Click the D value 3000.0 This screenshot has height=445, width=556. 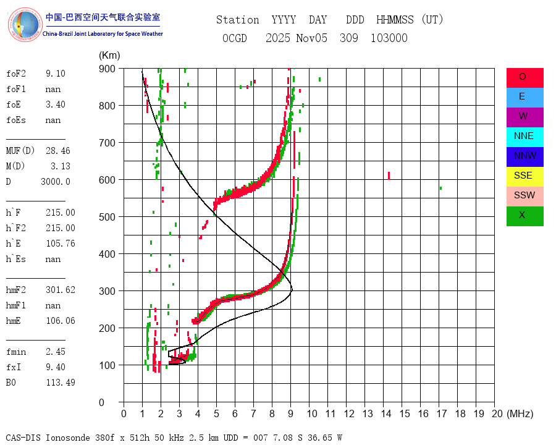[56, 182]
